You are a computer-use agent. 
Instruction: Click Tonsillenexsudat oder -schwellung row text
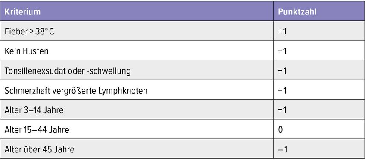68,71
